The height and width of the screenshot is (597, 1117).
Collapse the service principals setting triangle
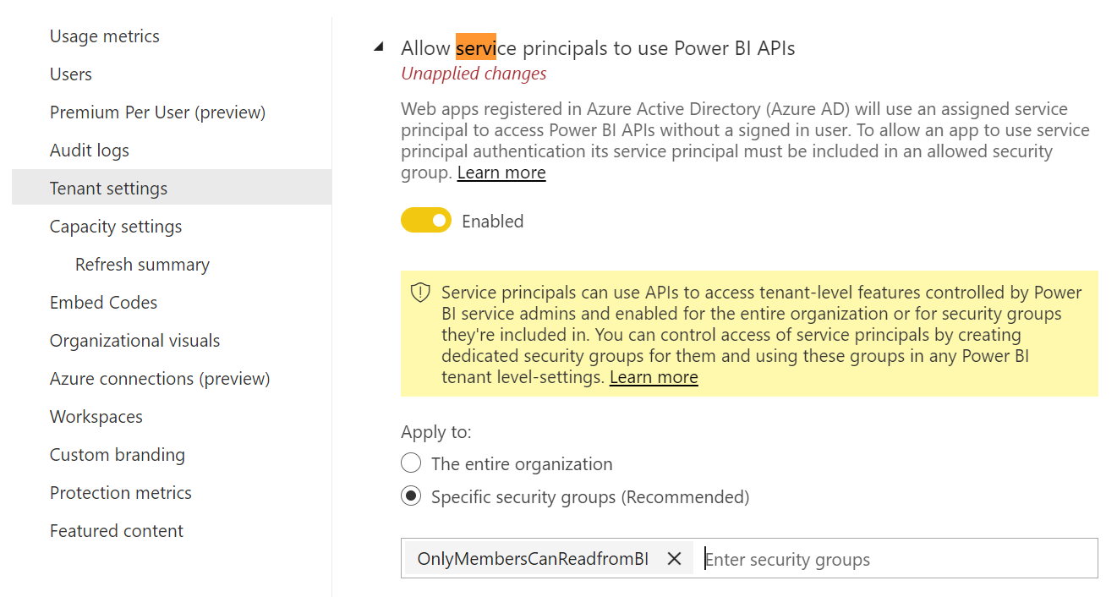pyautogui.click(x=378, y=48)
